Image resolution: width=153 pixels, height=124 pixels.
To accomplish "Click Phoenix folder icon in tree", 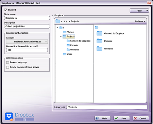I will [68, 45].
